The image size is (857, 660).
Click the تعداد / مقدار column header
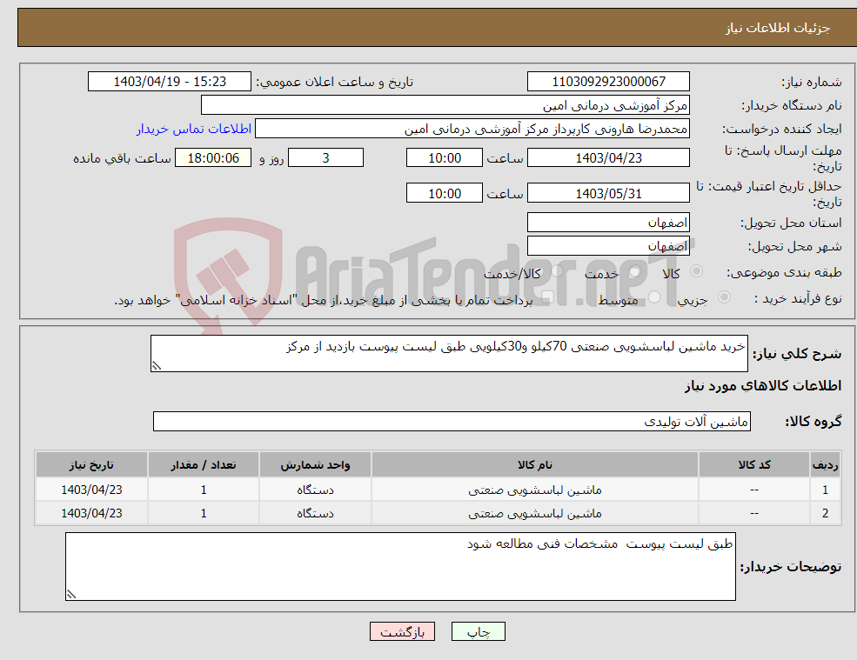pos(204,464)
